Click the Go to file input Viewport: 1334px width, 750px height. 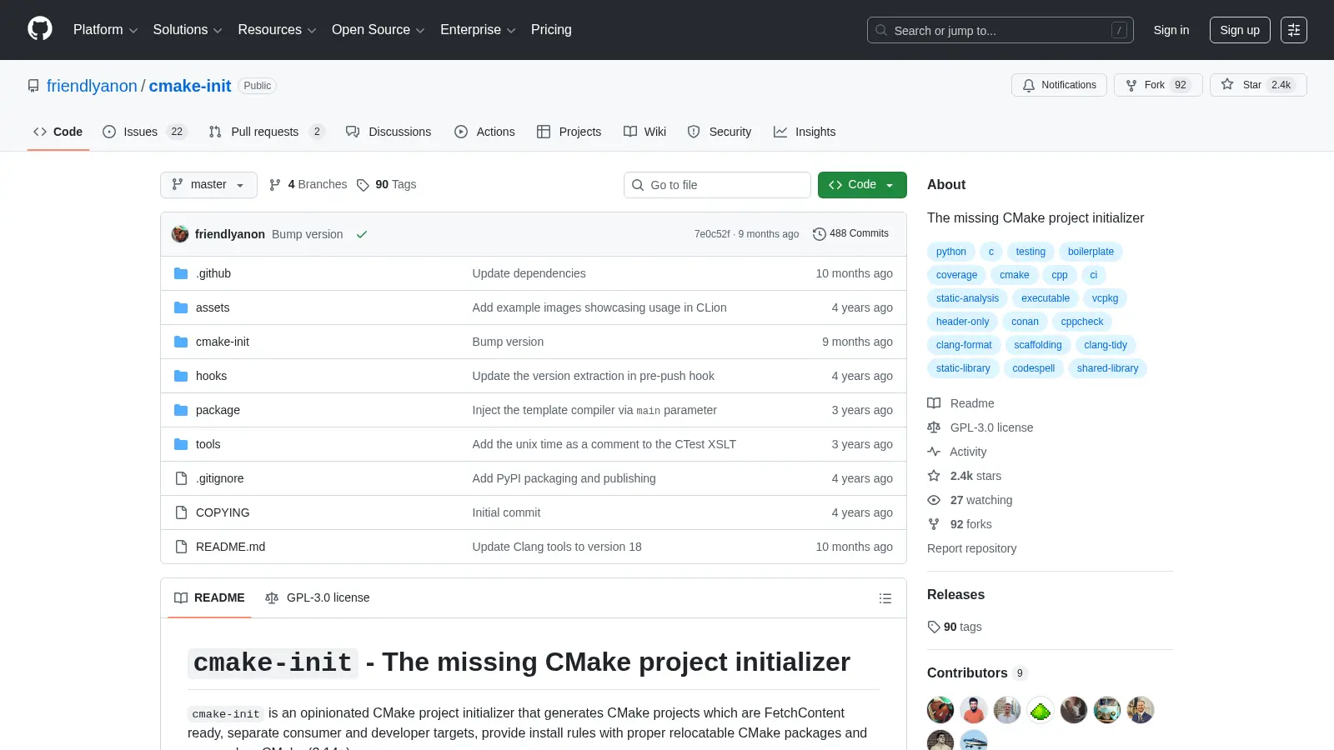coord(717,185)
